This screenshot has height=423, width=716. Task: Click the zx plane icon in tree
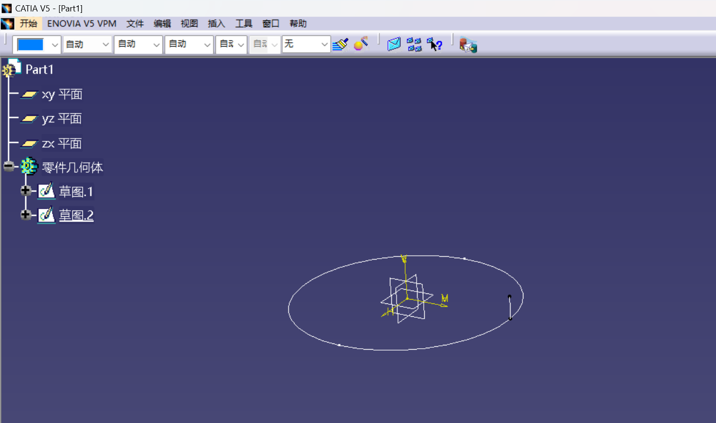click(x=29, y=143)
